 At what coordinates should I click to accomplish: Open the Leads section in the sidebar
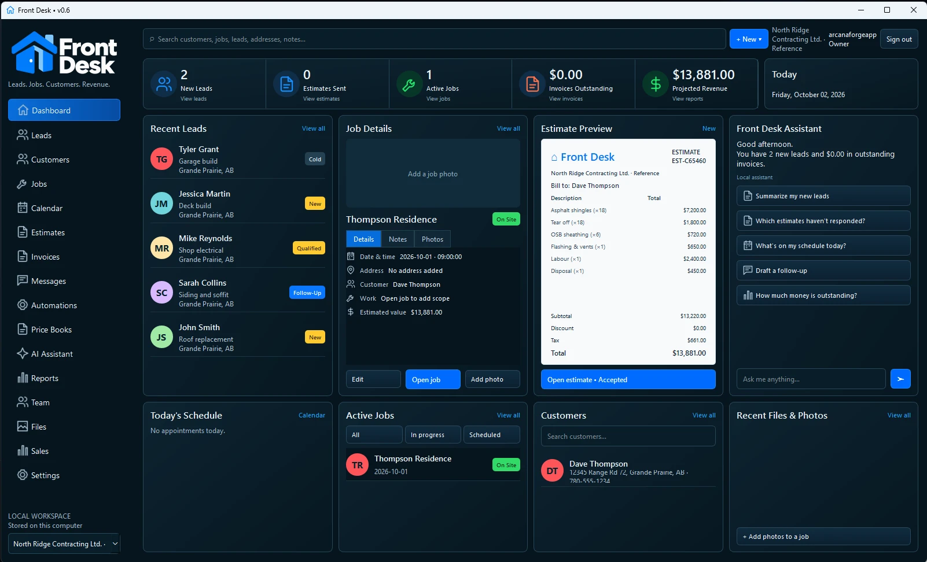pos(64,135)
